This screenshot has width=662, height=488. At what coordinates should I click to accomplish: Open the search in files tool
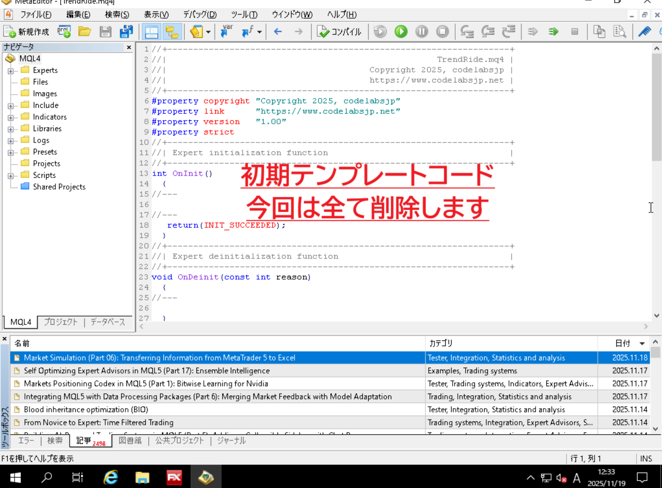click(x=620, y=32)
